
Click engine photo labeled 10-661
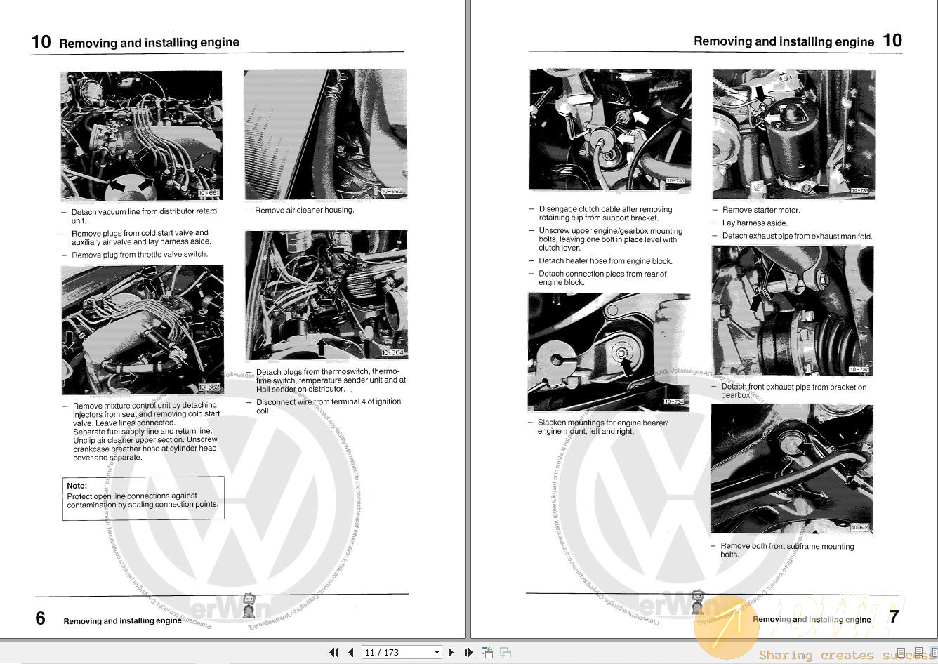click(141, 135)
